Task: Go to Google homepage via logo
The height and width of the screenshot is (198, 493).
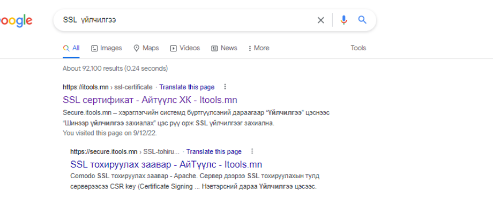Action: click(x=16, y=21)
